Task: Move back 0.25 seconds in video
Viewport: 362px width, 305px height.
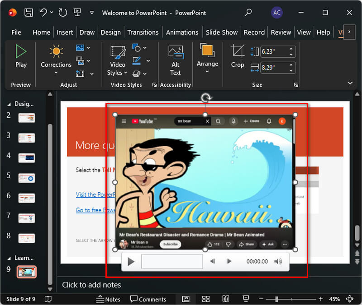Action: tap(213, 261)
